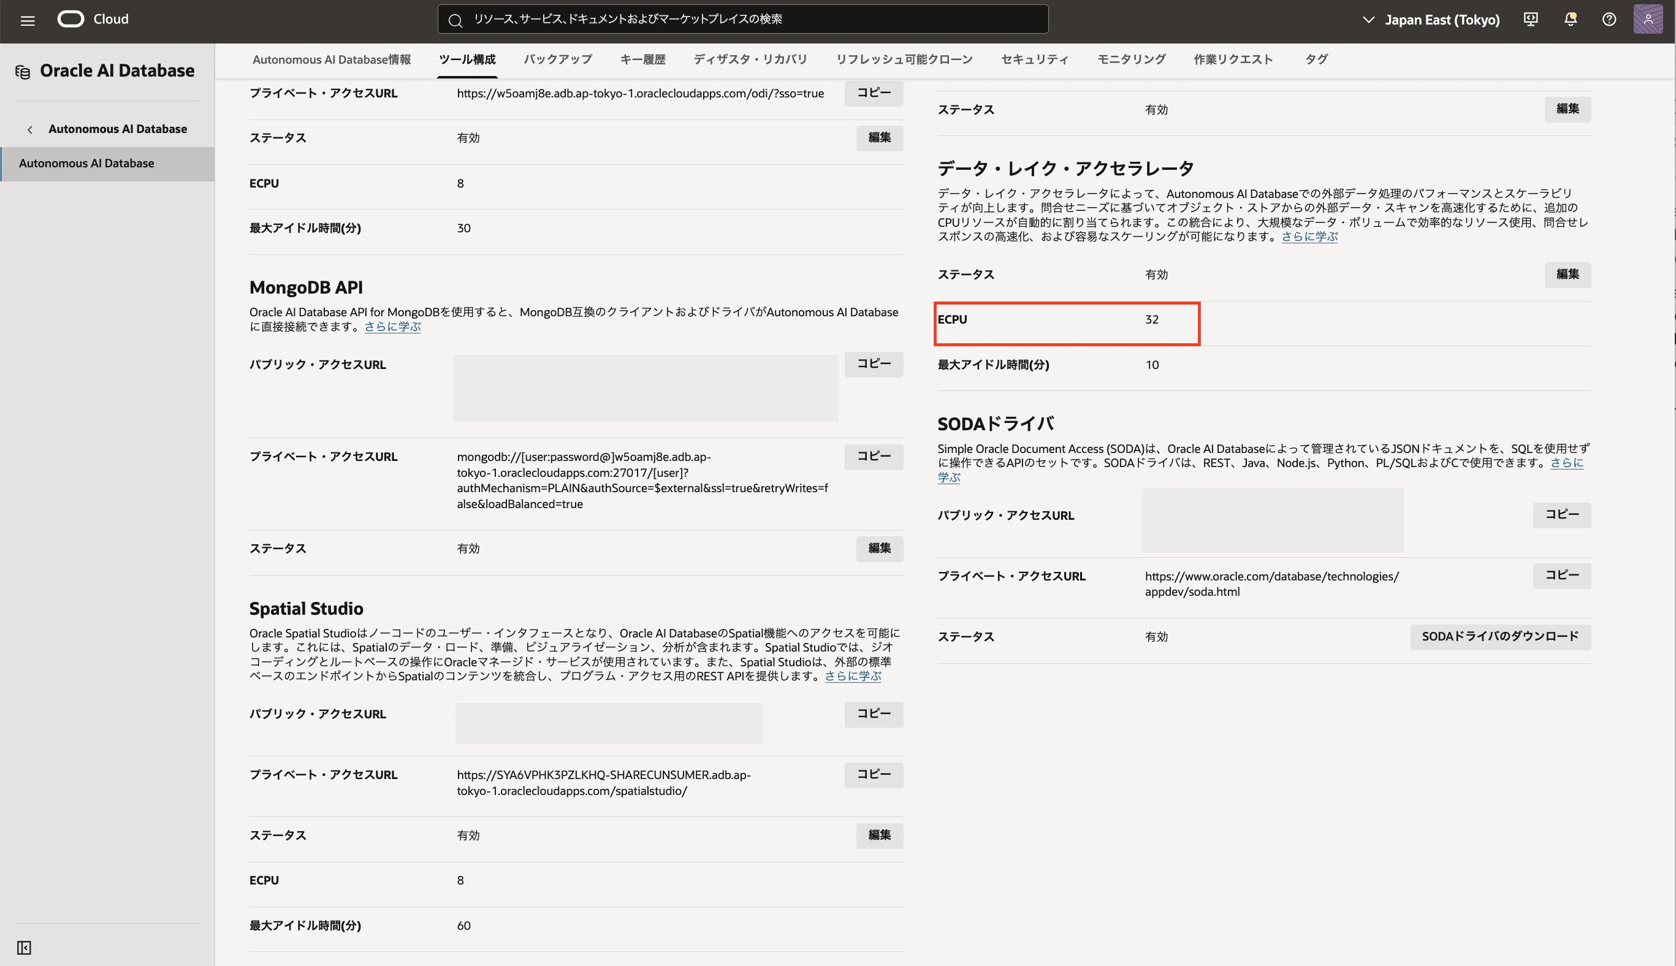
Task: Open the user profile avatar
Action: click(x=1647, y=19)
